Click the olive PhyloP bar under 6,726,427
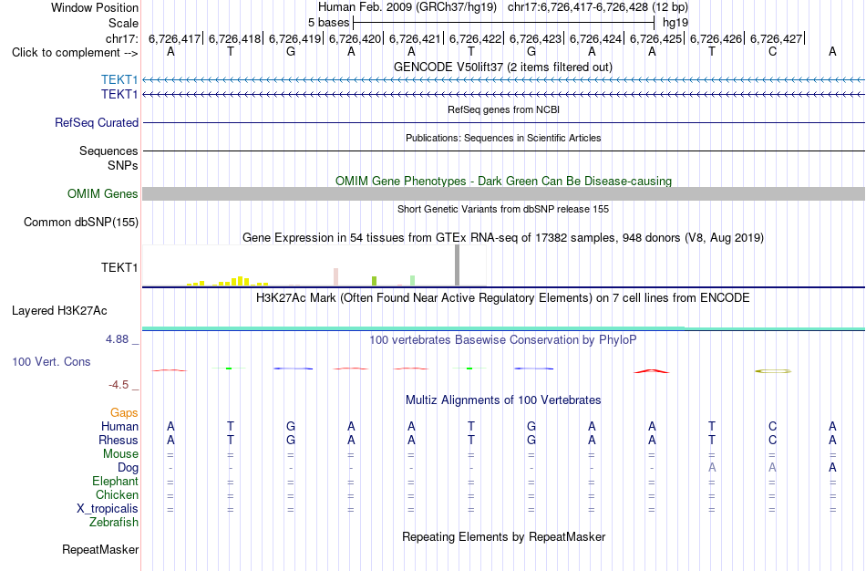Viewport: 866px width, 571px height. pyautogui.click(x=773, y=371)
